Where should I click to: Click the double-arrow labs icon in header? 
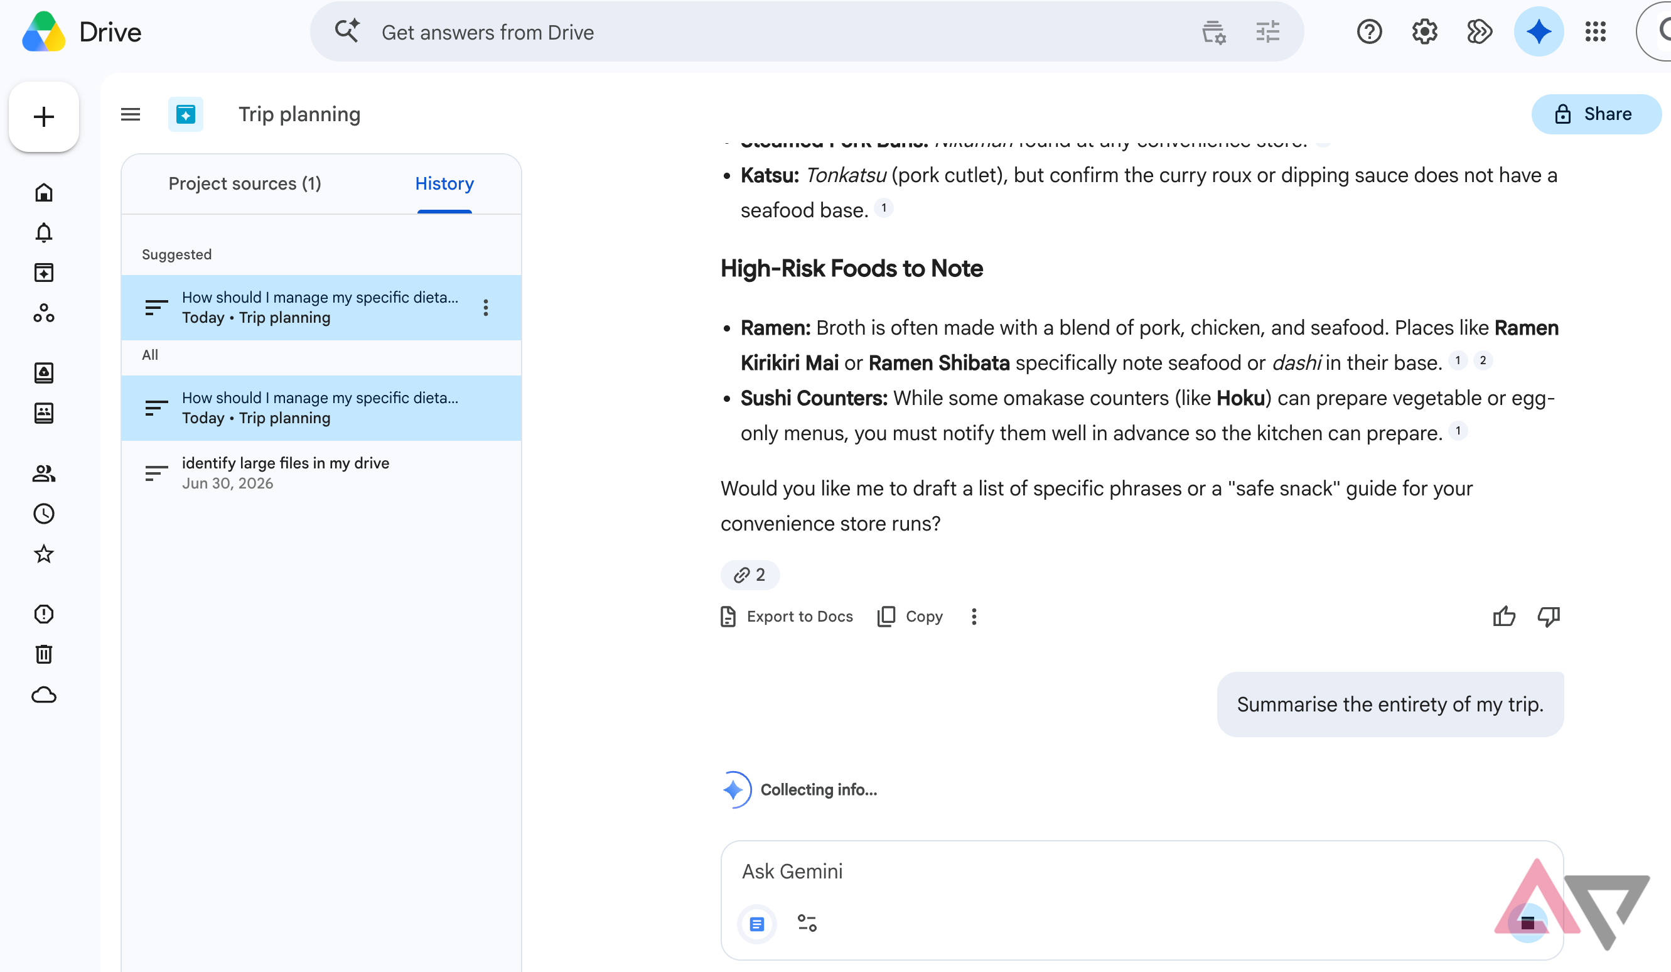[1480, 32]
